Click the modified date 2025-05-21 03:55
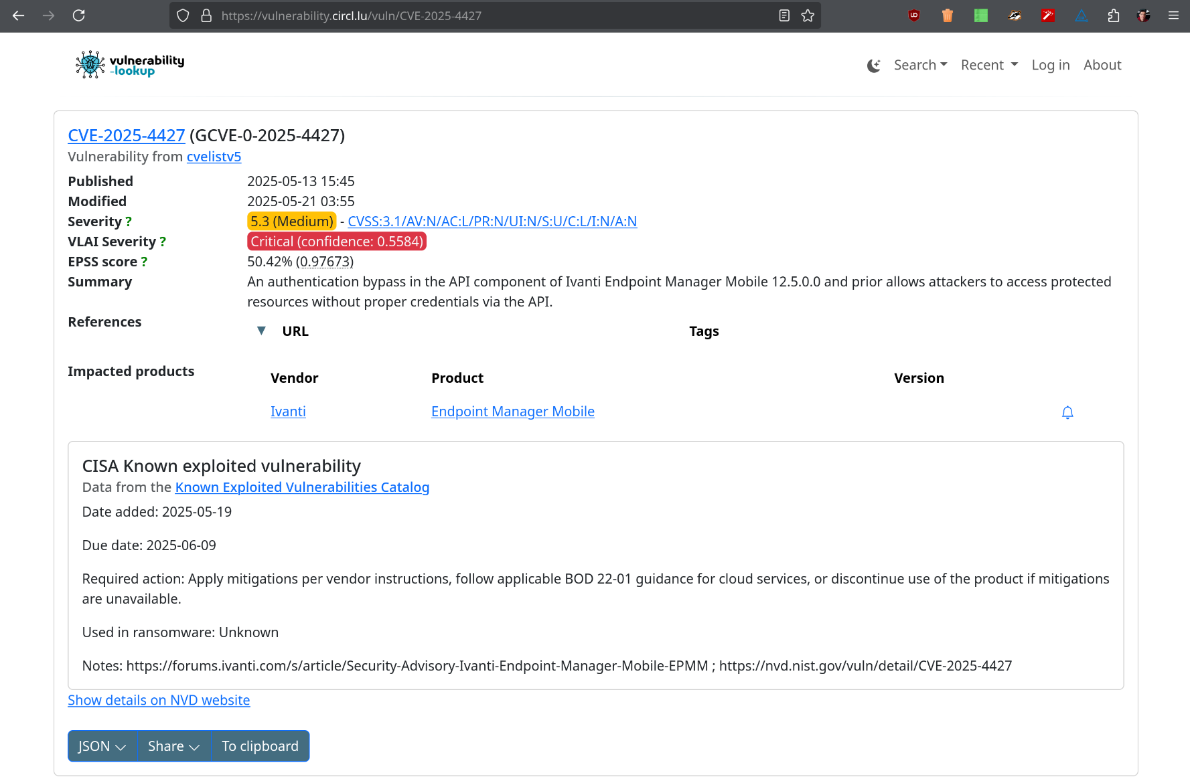1190x781 pixels. point(301,201)
